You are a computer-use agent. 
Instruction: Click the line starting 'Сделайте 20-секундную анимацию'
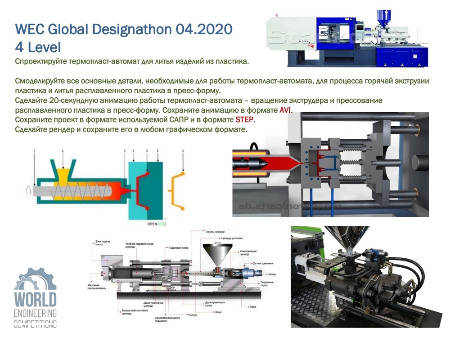(x=198, y=100)
